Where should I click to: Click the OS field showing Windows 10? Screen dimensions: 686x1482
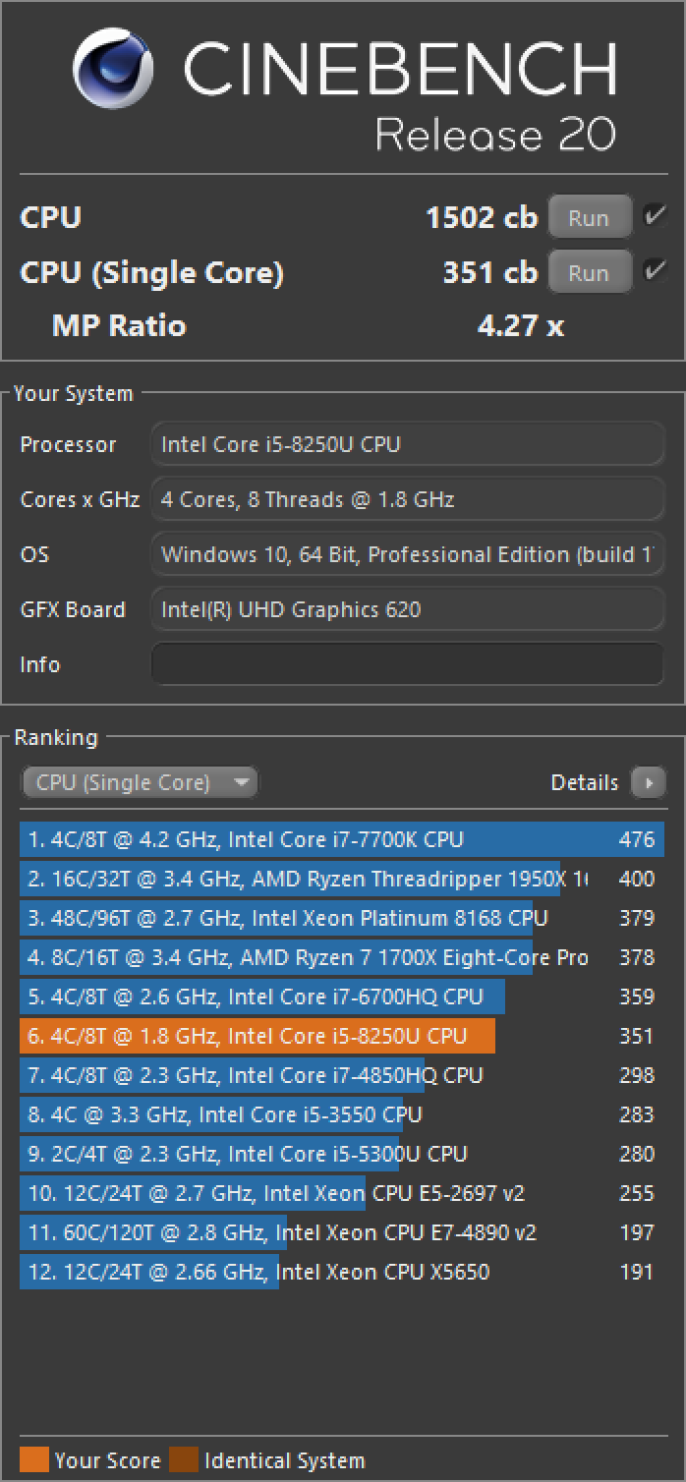407,554
